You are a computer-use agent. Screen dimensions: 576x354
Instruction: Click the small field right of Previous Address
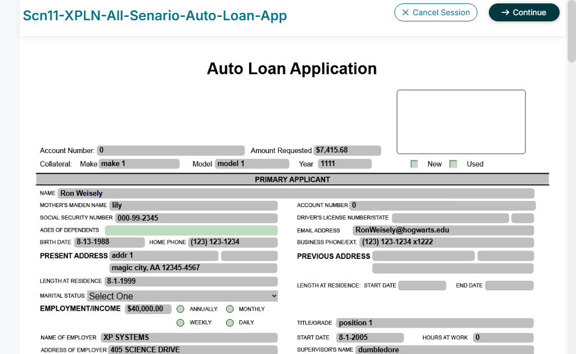coord(506,256)
